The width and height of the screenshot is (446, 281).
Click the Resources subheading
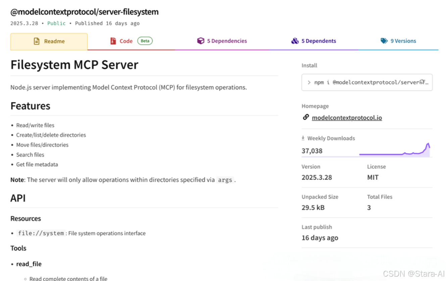pos(26,219)
